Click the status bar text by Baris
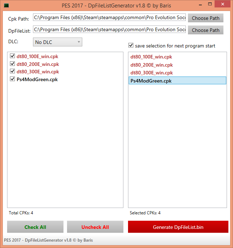 click(49, 240)
